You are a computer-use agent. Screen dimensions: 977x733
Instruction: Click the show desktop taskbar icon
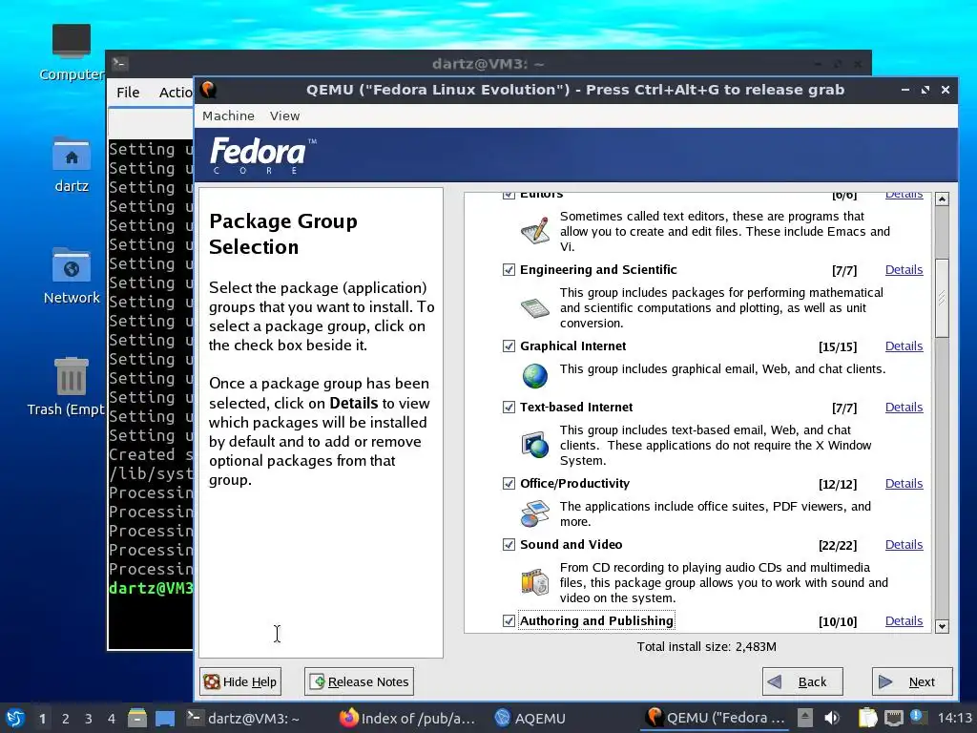click(x=165, y=718)
